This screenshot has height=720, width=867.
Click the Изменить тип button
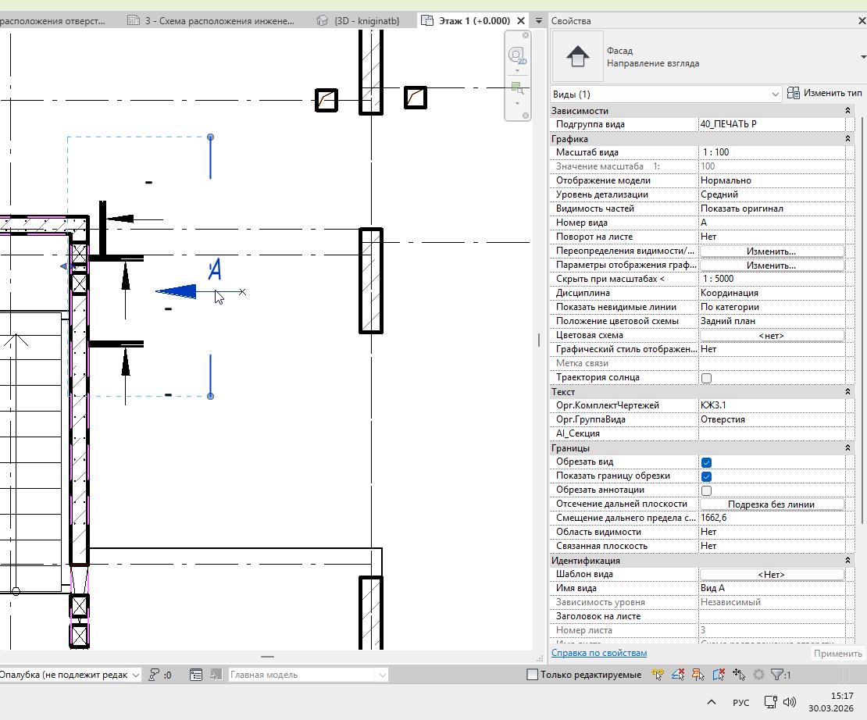pos(825,94)
